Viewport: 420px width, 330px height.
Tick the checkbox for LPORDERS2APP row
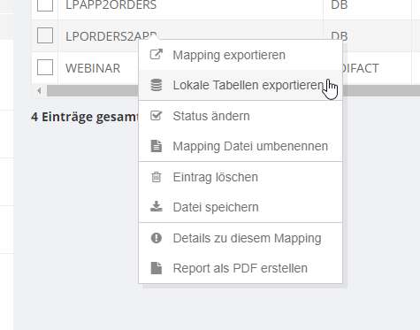click(45, 35)
